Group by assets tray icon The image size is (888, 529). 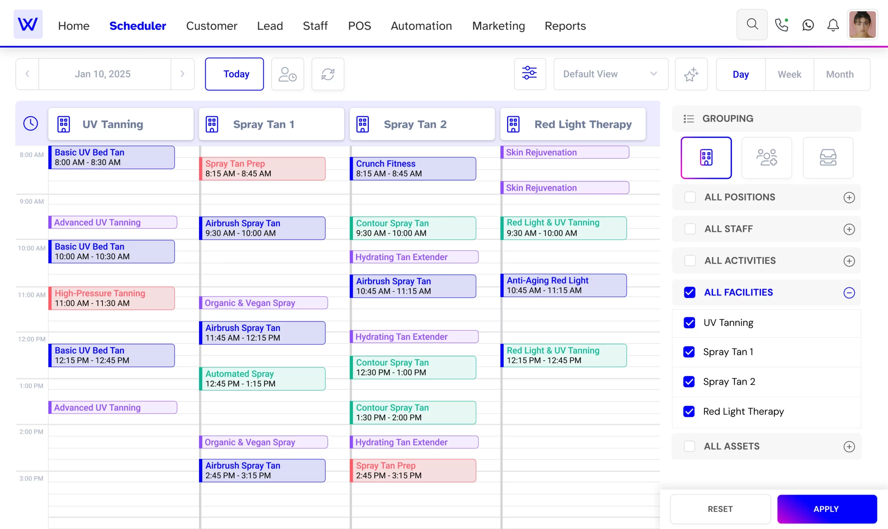click(x=828, y=158)
